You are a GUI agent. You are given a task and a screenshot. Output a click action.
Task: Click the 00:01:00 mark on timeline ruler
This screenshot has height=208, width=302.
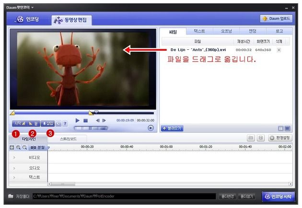(x=166, y=147)
